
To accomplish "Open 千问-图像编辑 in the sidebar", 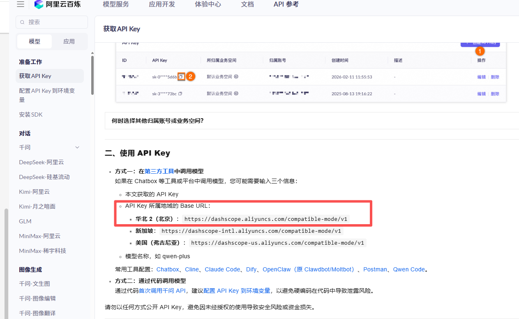I will pos(37,298).
